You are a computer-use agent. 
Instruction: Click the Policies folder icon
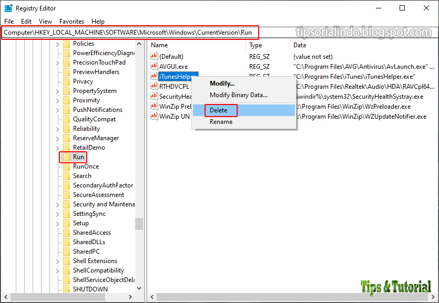pyautogui.click(x=66, y=44)
